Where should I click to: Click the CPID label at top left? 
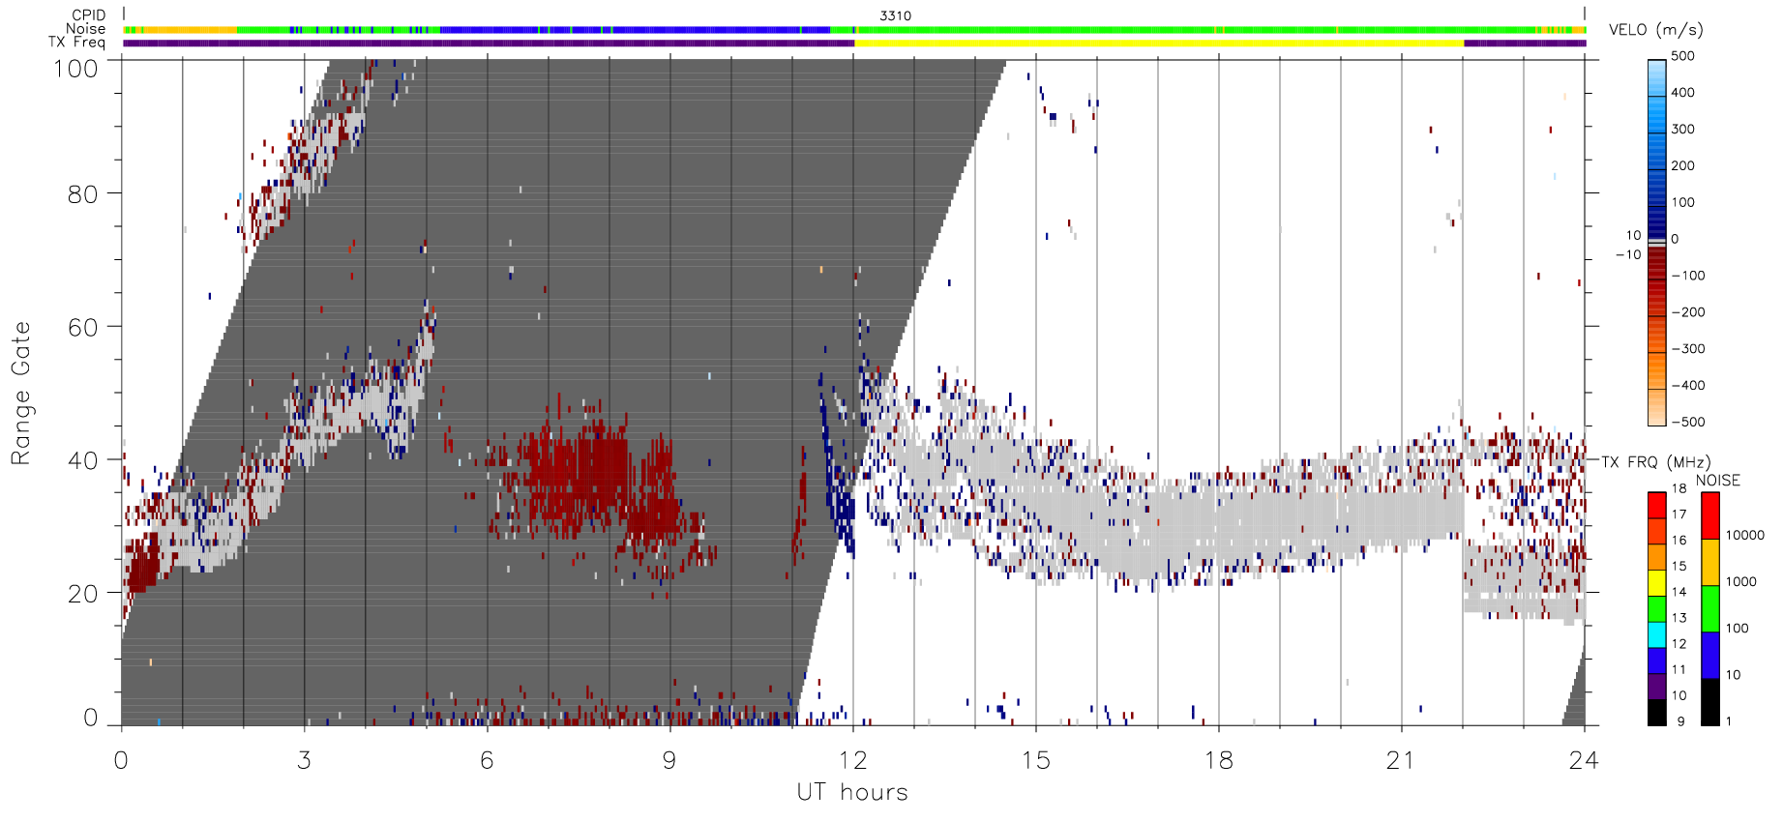88,15
